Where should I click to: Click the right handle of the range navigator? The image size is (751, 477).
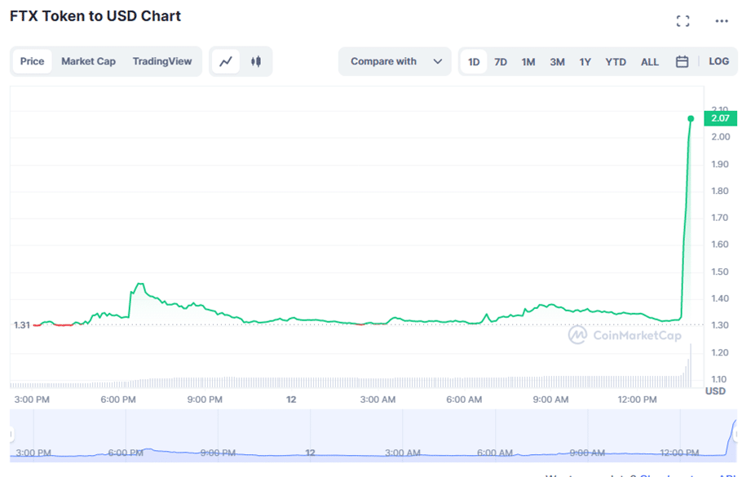tap(735, 435)
